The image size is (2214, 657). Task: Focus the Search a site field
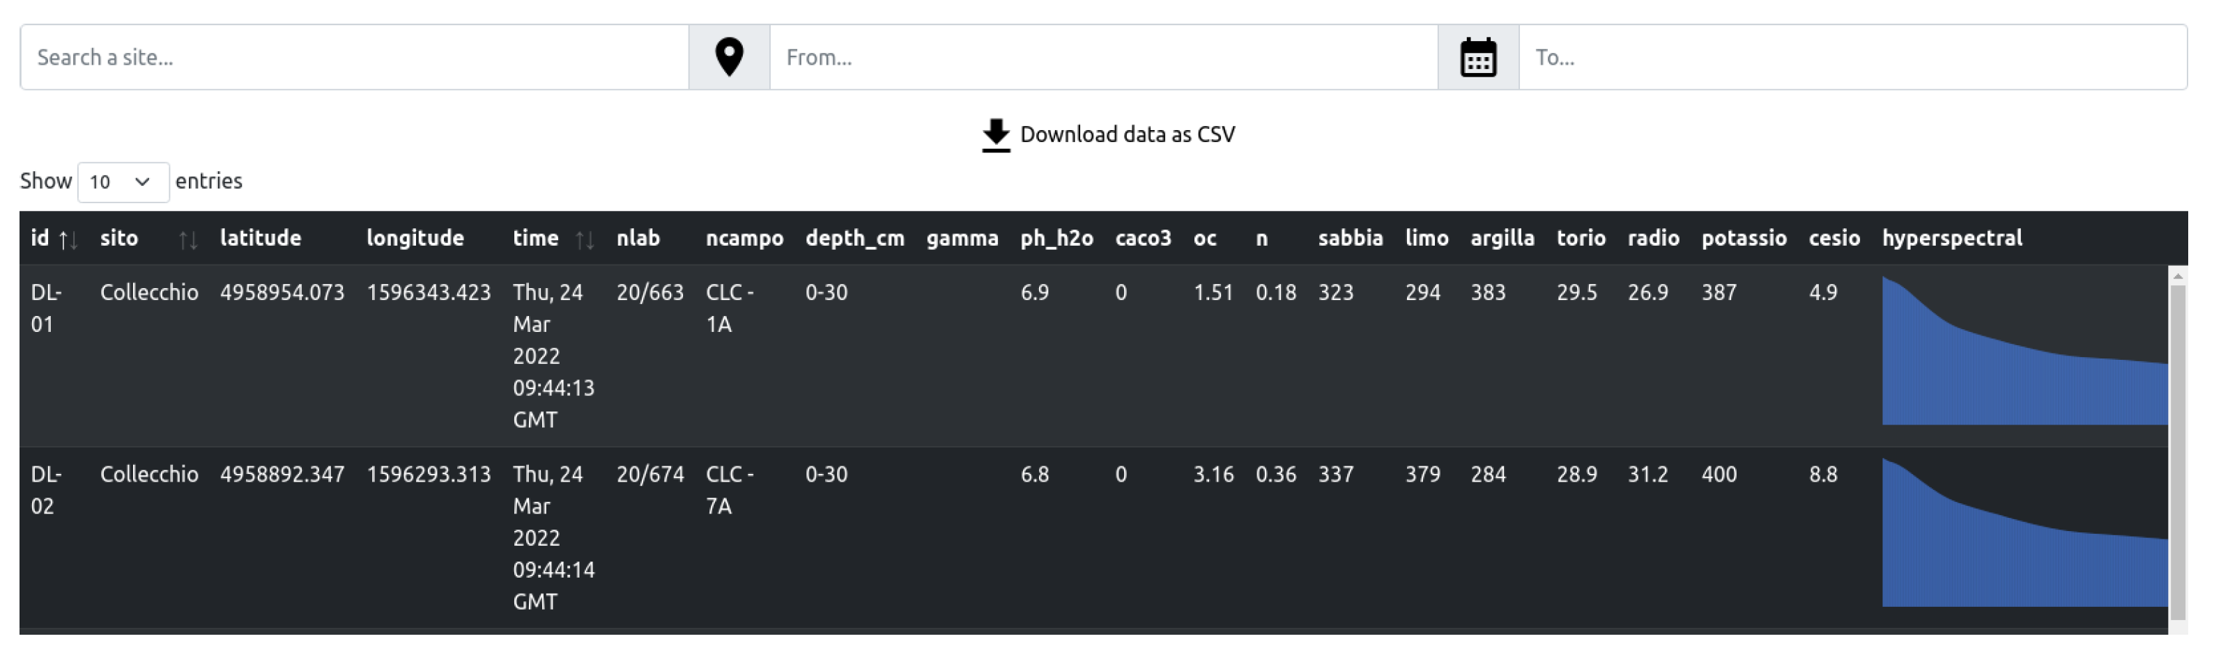[x=354, y=58]
